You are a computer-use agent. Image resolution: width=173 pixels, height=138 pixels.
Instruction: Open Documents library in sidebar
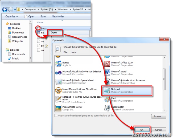(17, 54)
